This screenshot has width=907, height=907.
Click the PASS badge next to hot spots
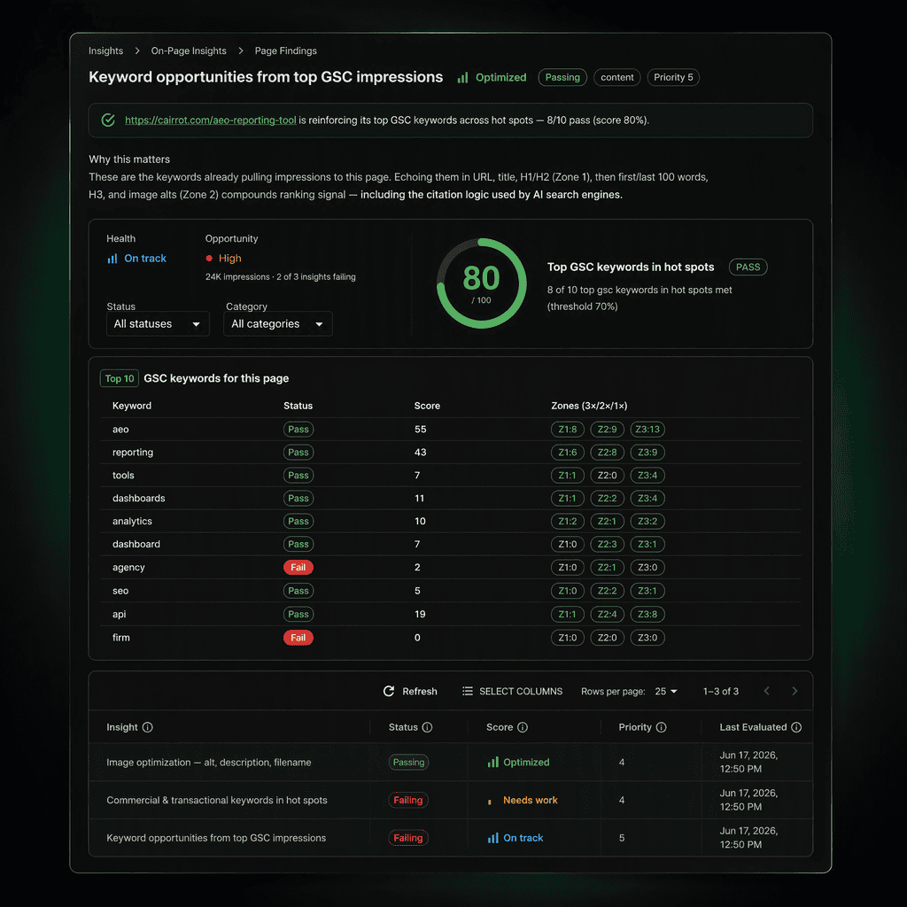click(x=748, y=267)
